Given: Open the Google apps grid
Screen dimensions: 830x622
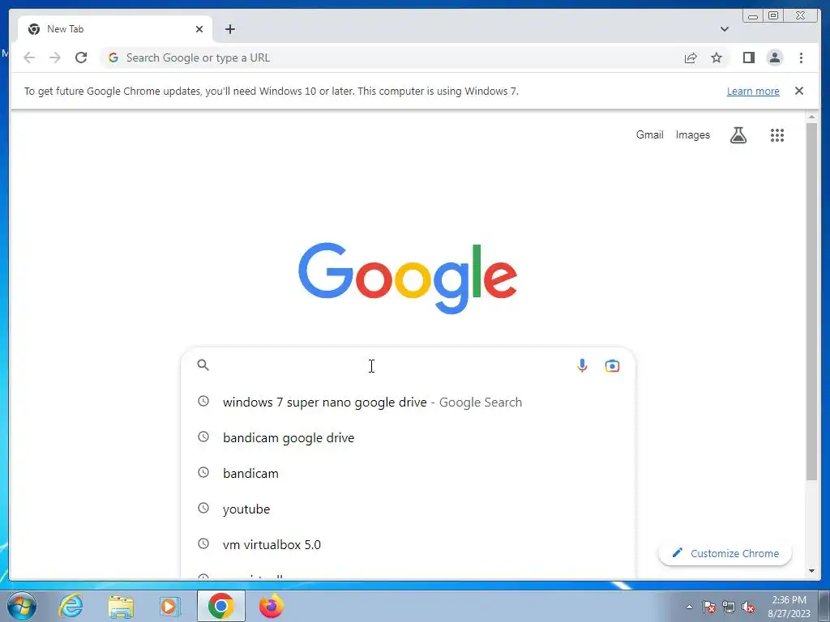Looking at the screenshot, I should (777, 135).
